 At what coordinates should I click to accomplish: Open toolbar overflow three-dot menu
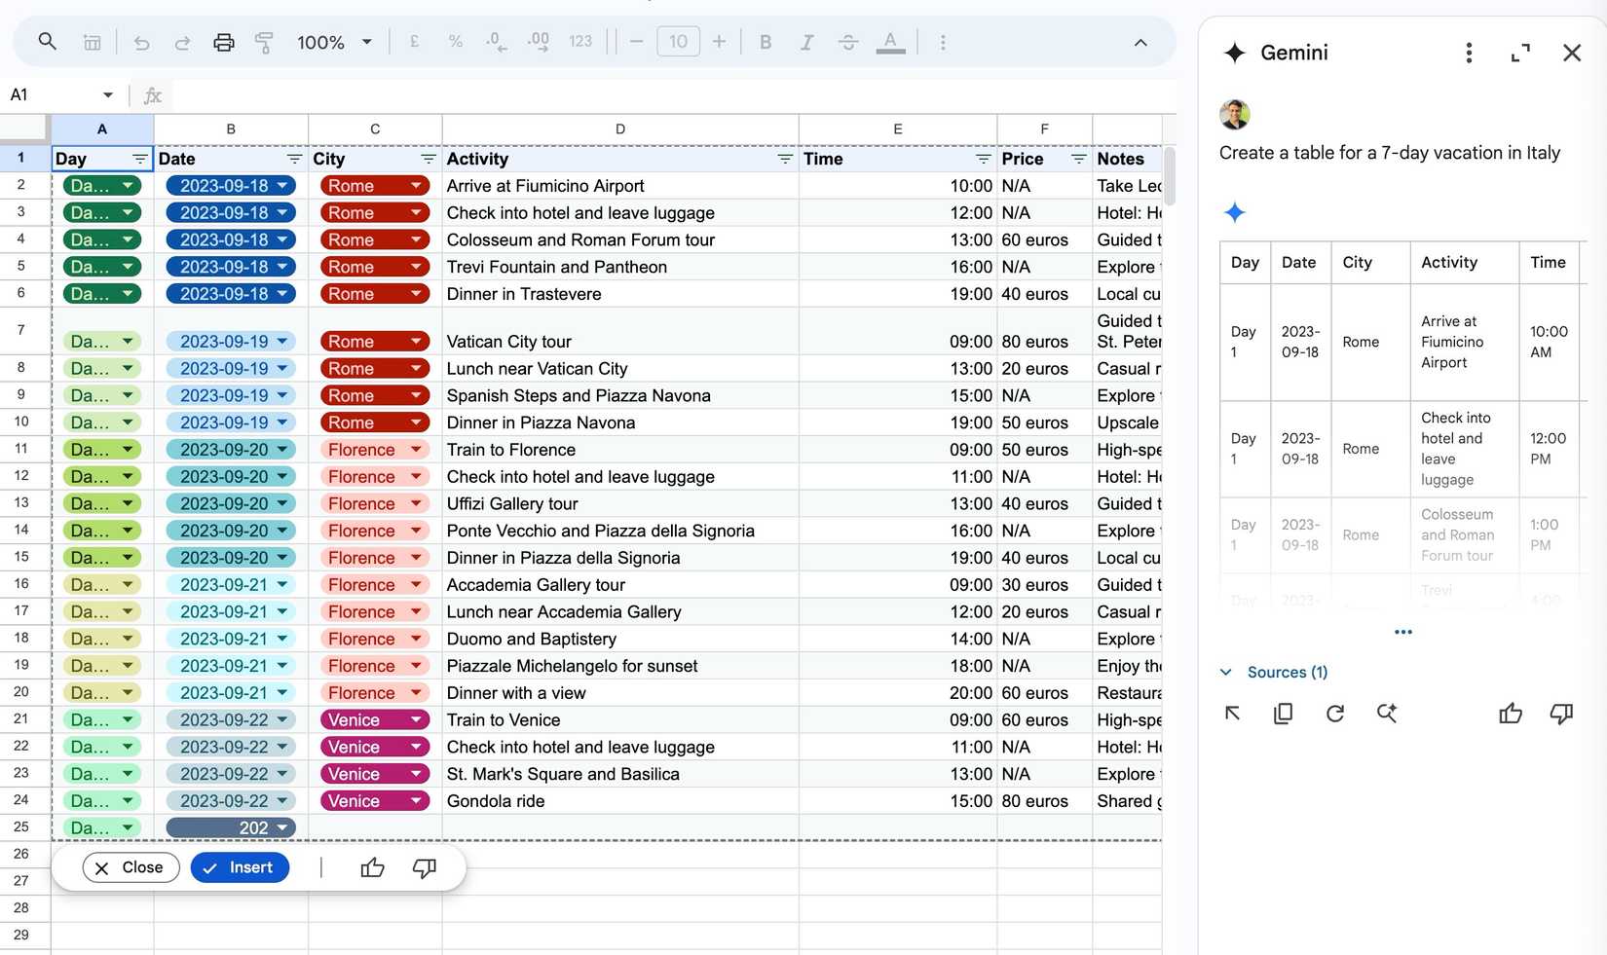point(943,42)
